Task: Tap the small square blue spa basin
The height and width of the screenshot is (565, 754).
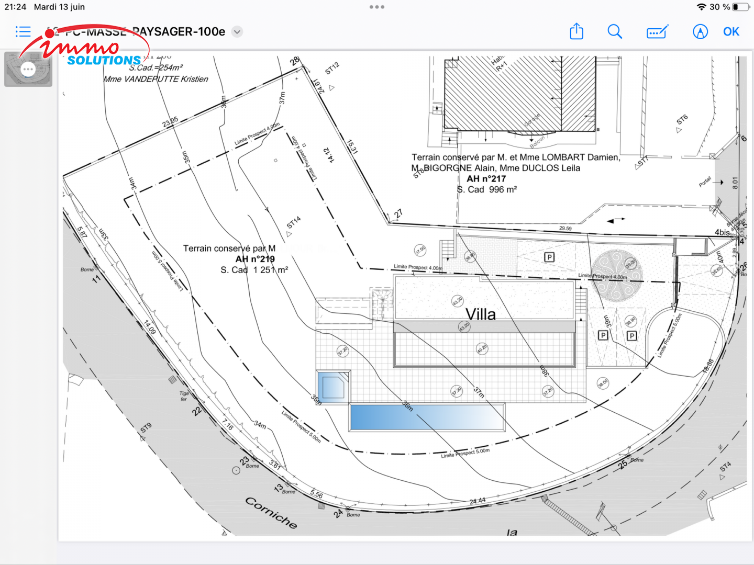Action: [333, 387]
